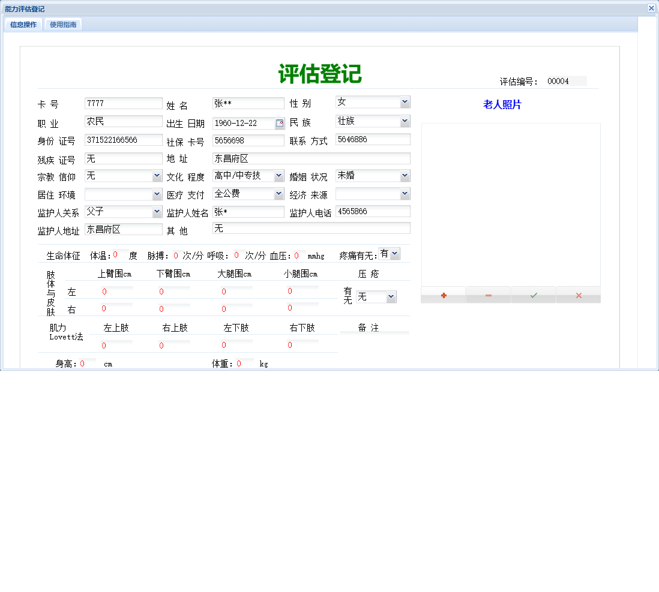Image resolution: width=659 pixels, height=592 pixels.
Task: Click the 老人照片 link
Action: 502,104
